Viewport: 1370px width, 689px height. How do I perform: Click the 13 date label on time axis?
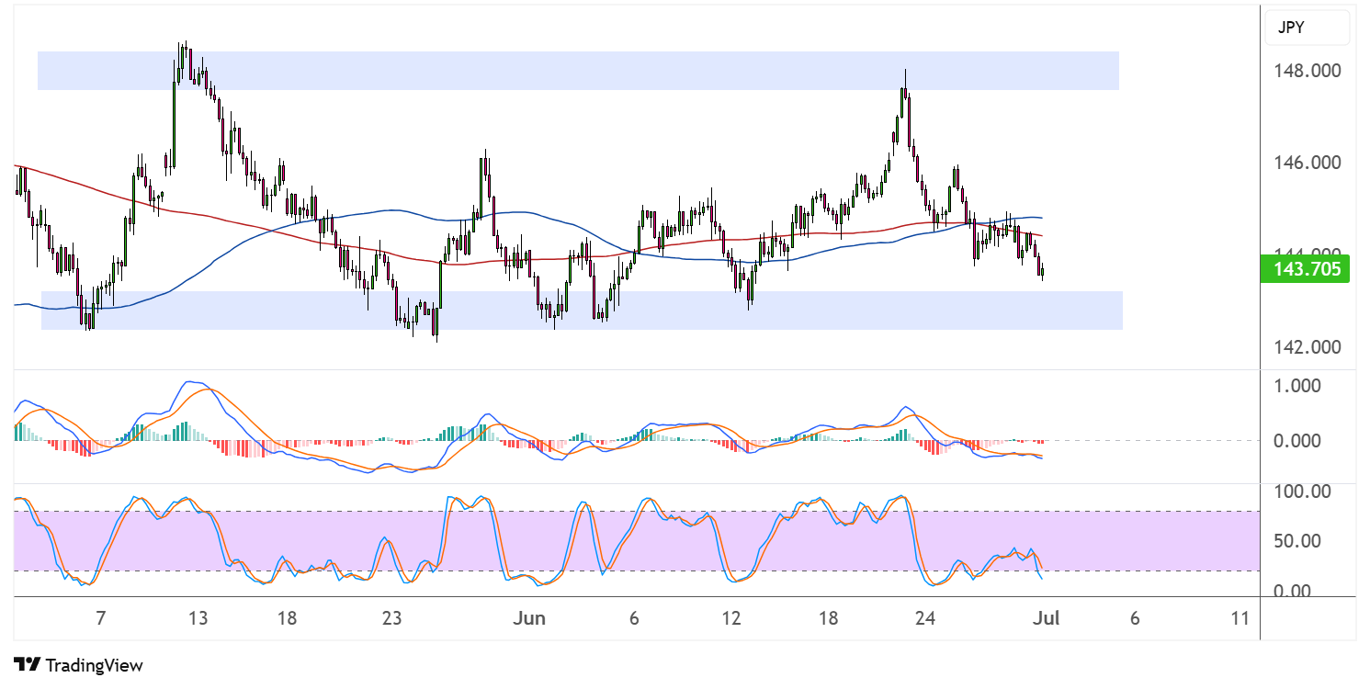pyautogui.click(x=198, y=618)
